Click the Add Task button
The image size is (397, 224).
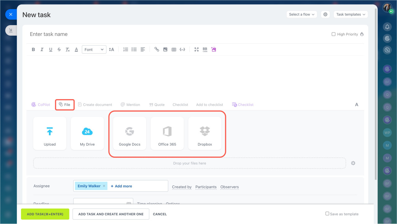click(x=45, y=214)
